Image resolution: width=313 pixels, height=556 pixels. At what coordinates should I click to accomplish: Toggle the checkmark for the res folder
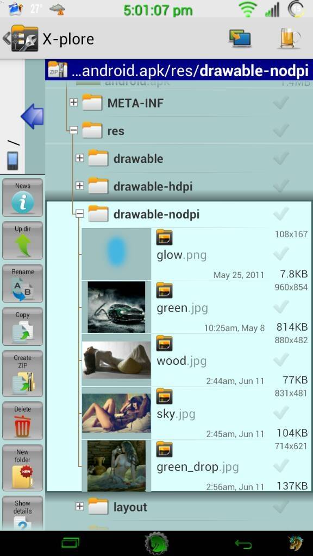[x=281, y=130]
